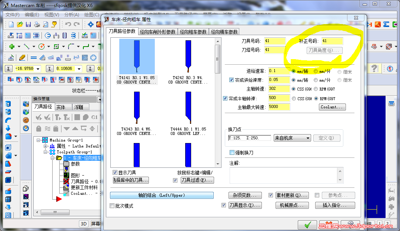Click the yellow pencil icon
Image resolution: width=400 pixels, height=231 pixels.
point(22,58)
